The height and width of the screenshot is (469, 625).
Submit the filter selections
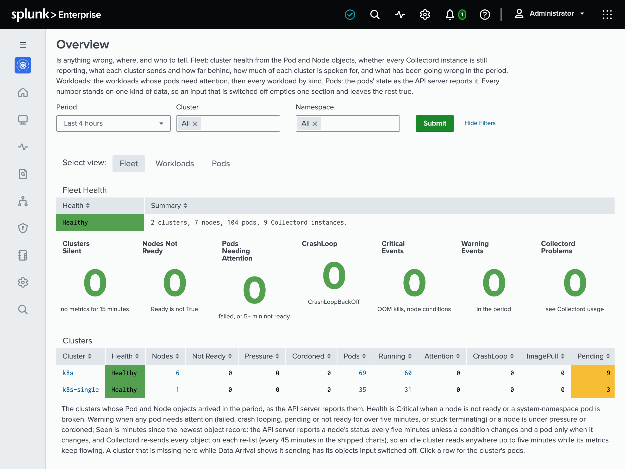tap(435, 123)
